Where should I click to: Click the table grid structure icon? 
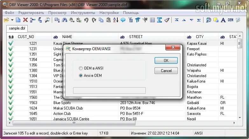(152, 20)
